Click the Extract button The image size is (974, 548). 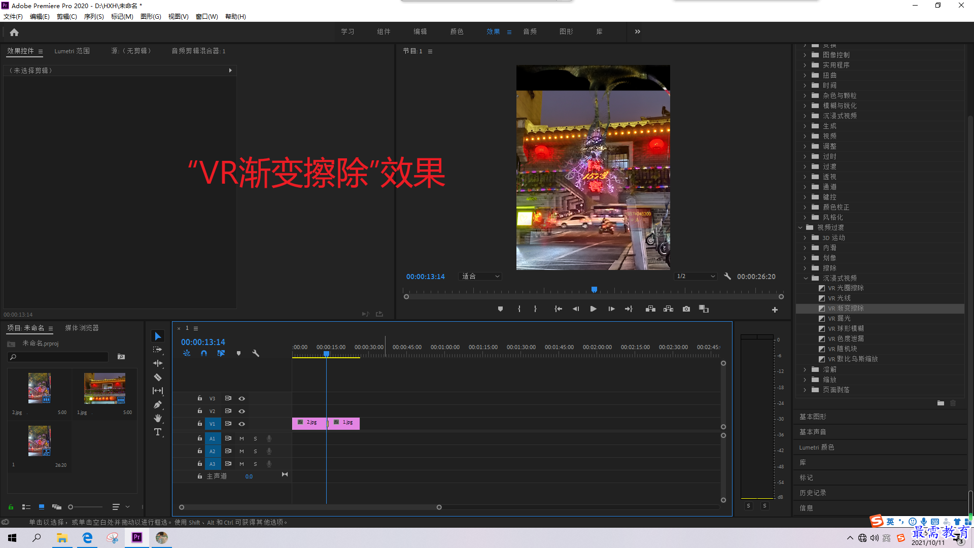668,309
